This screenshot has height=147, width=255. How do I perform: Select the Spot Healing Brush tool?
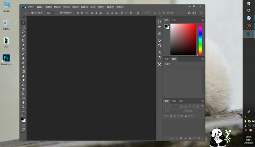coord(23,50)
